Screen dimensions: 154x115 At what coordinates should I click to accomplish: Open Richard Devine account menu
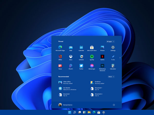[65, 105]
